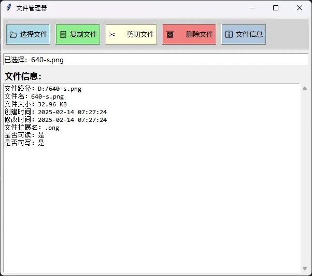Close the 文件管理器 window
This screenshot has width=312, height=276.
click(300, 8)
